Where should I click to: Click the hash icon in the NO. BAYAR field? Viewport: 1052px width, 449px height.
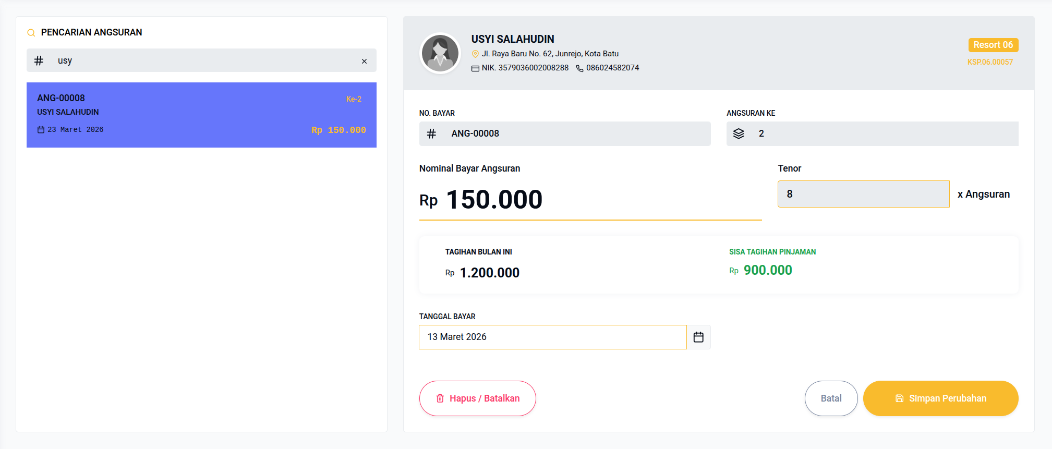(x=431, y=134)
